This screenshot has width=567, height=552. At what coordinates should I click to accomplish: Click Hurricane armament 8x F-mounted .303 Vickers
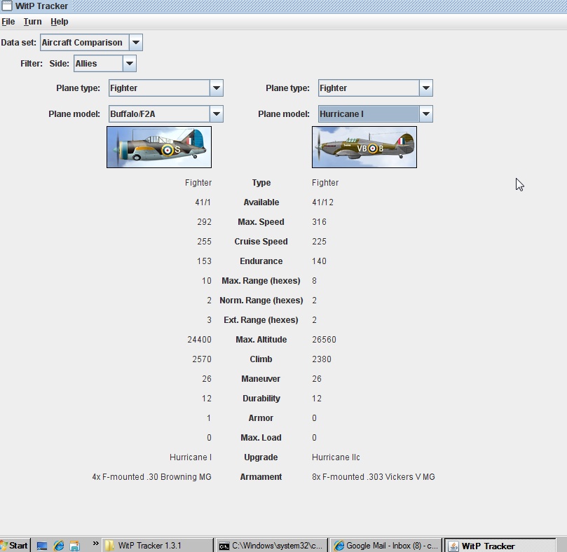pos(374,477)
